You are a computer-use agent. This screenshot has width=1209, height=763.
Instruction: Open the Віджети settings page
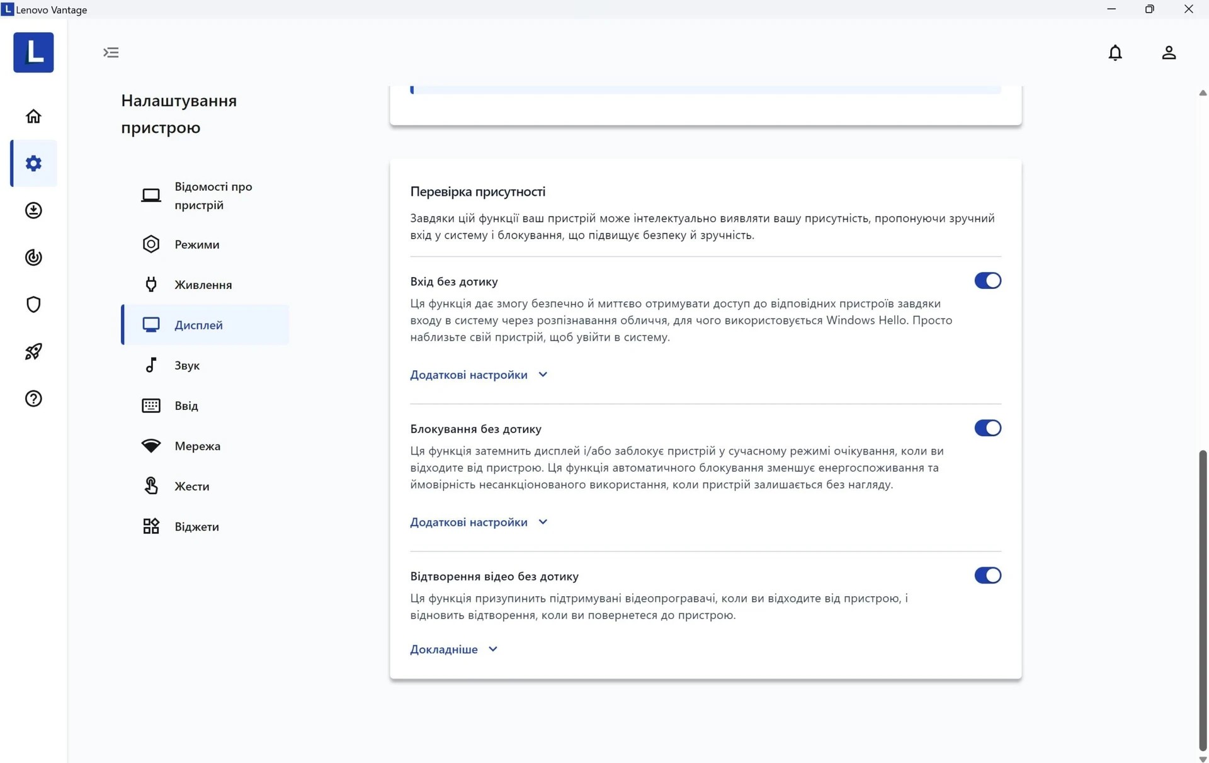(x=196, y=527)
